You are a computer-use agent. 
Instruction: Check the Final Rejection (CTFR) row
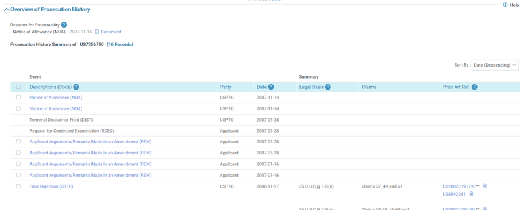[x=18, y=186]
